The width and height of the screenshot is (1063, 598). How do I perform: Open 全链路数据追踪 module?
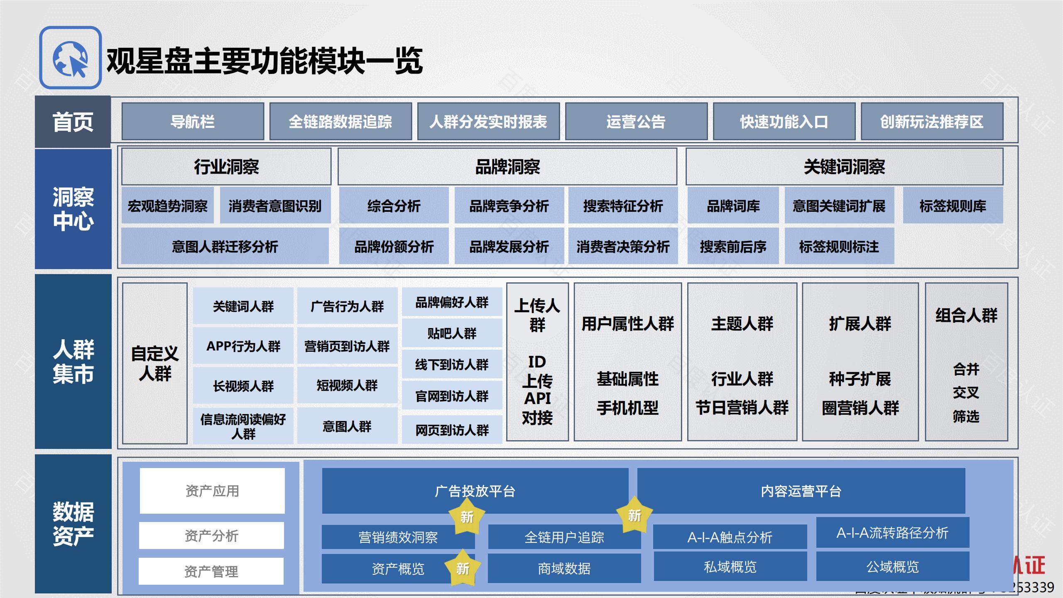click(x=340, y=122)
